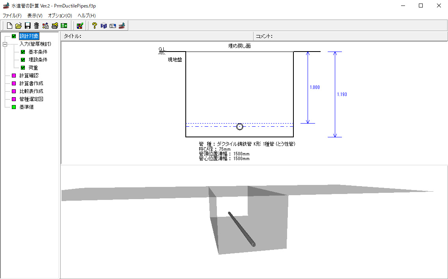
Task: Open a file with the folder icon
Action: [19, 26]
